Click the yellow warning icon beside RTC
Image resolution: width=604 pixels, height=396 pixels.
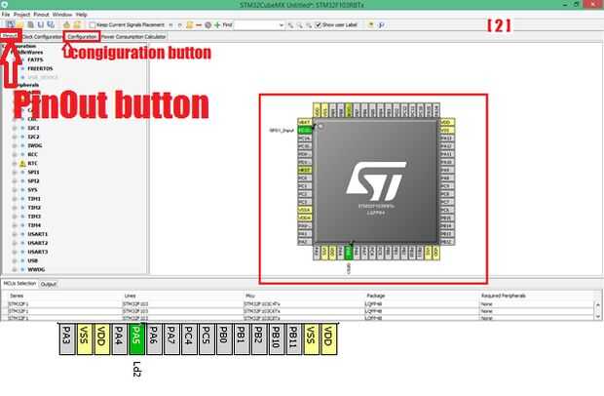(x=22, y=164)
